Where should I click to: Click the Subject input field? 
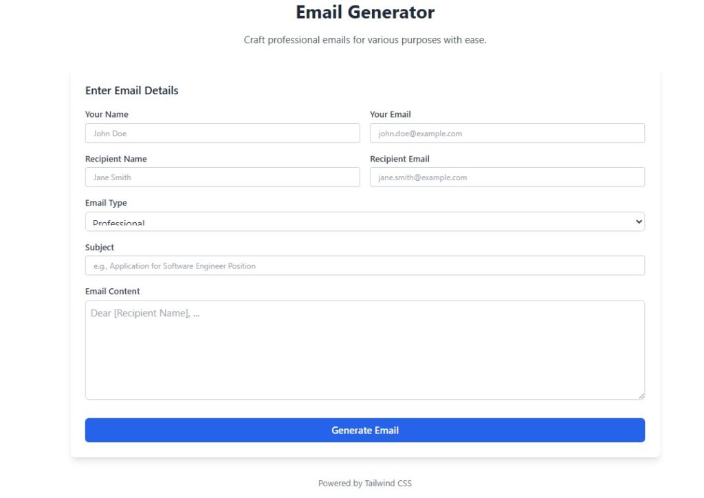364,265
